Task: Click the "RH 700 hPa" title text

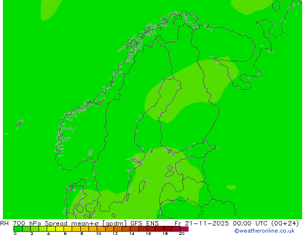Action: 20,223
